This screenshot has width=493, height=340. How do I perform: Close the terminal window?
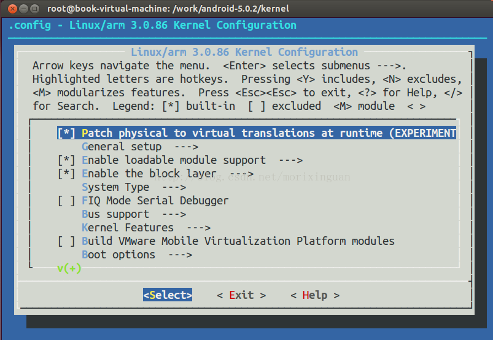click(x=10, y=9)
